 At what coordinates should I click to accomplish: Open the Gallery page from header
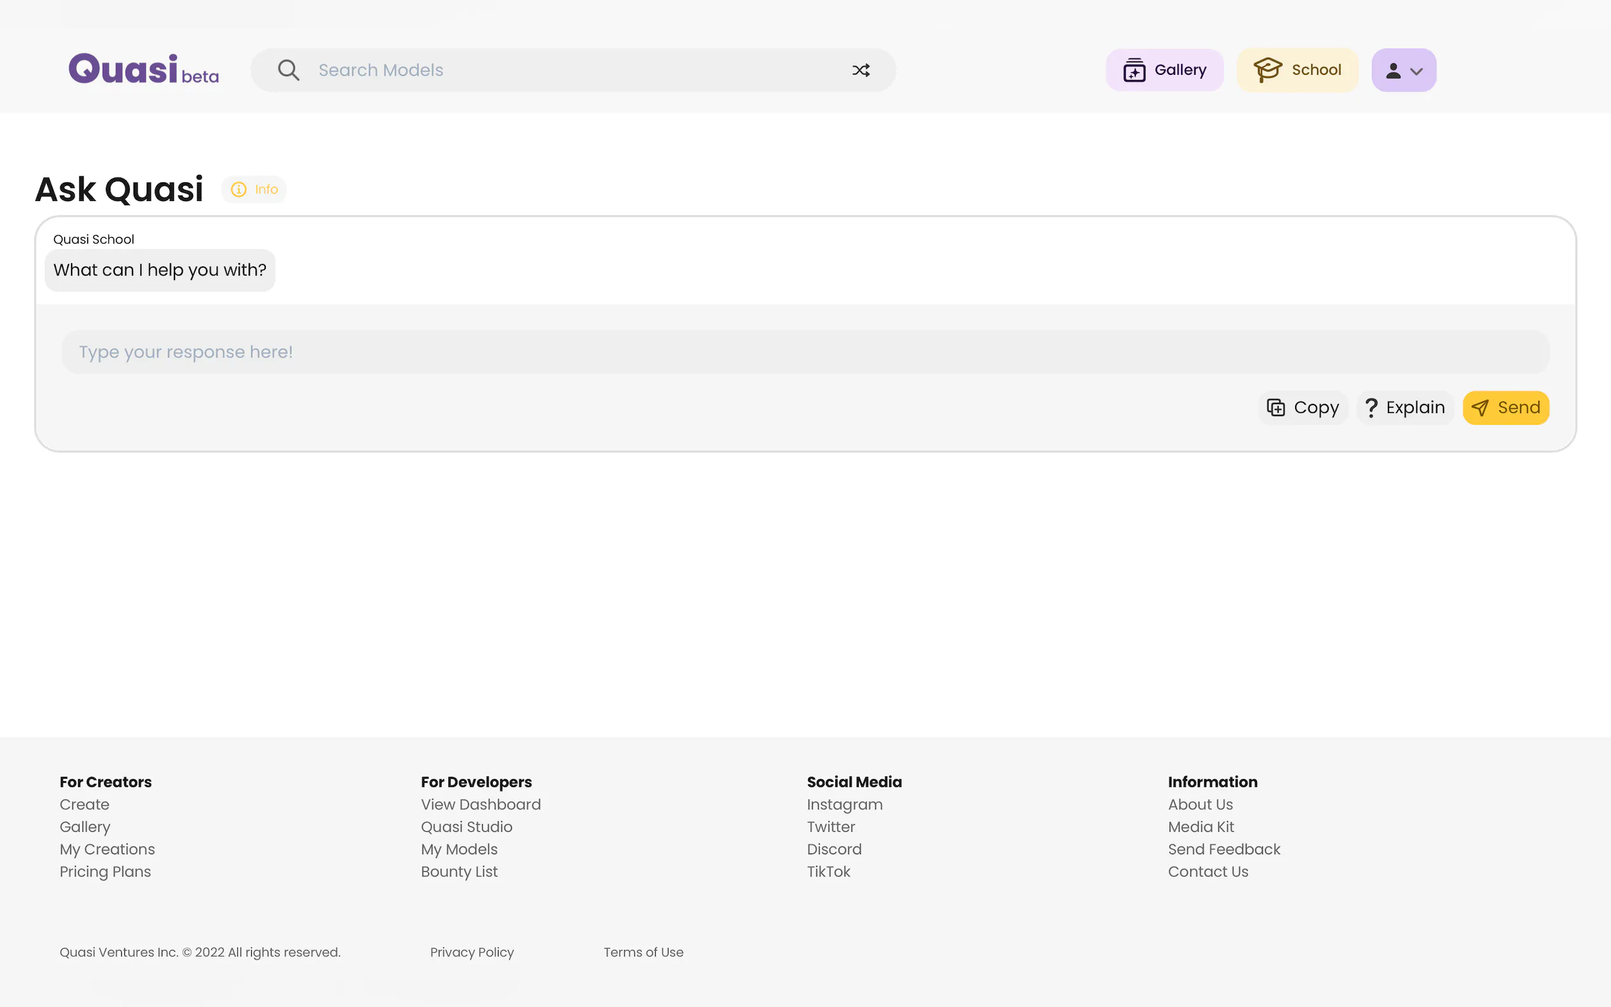tap(1164, 70)
